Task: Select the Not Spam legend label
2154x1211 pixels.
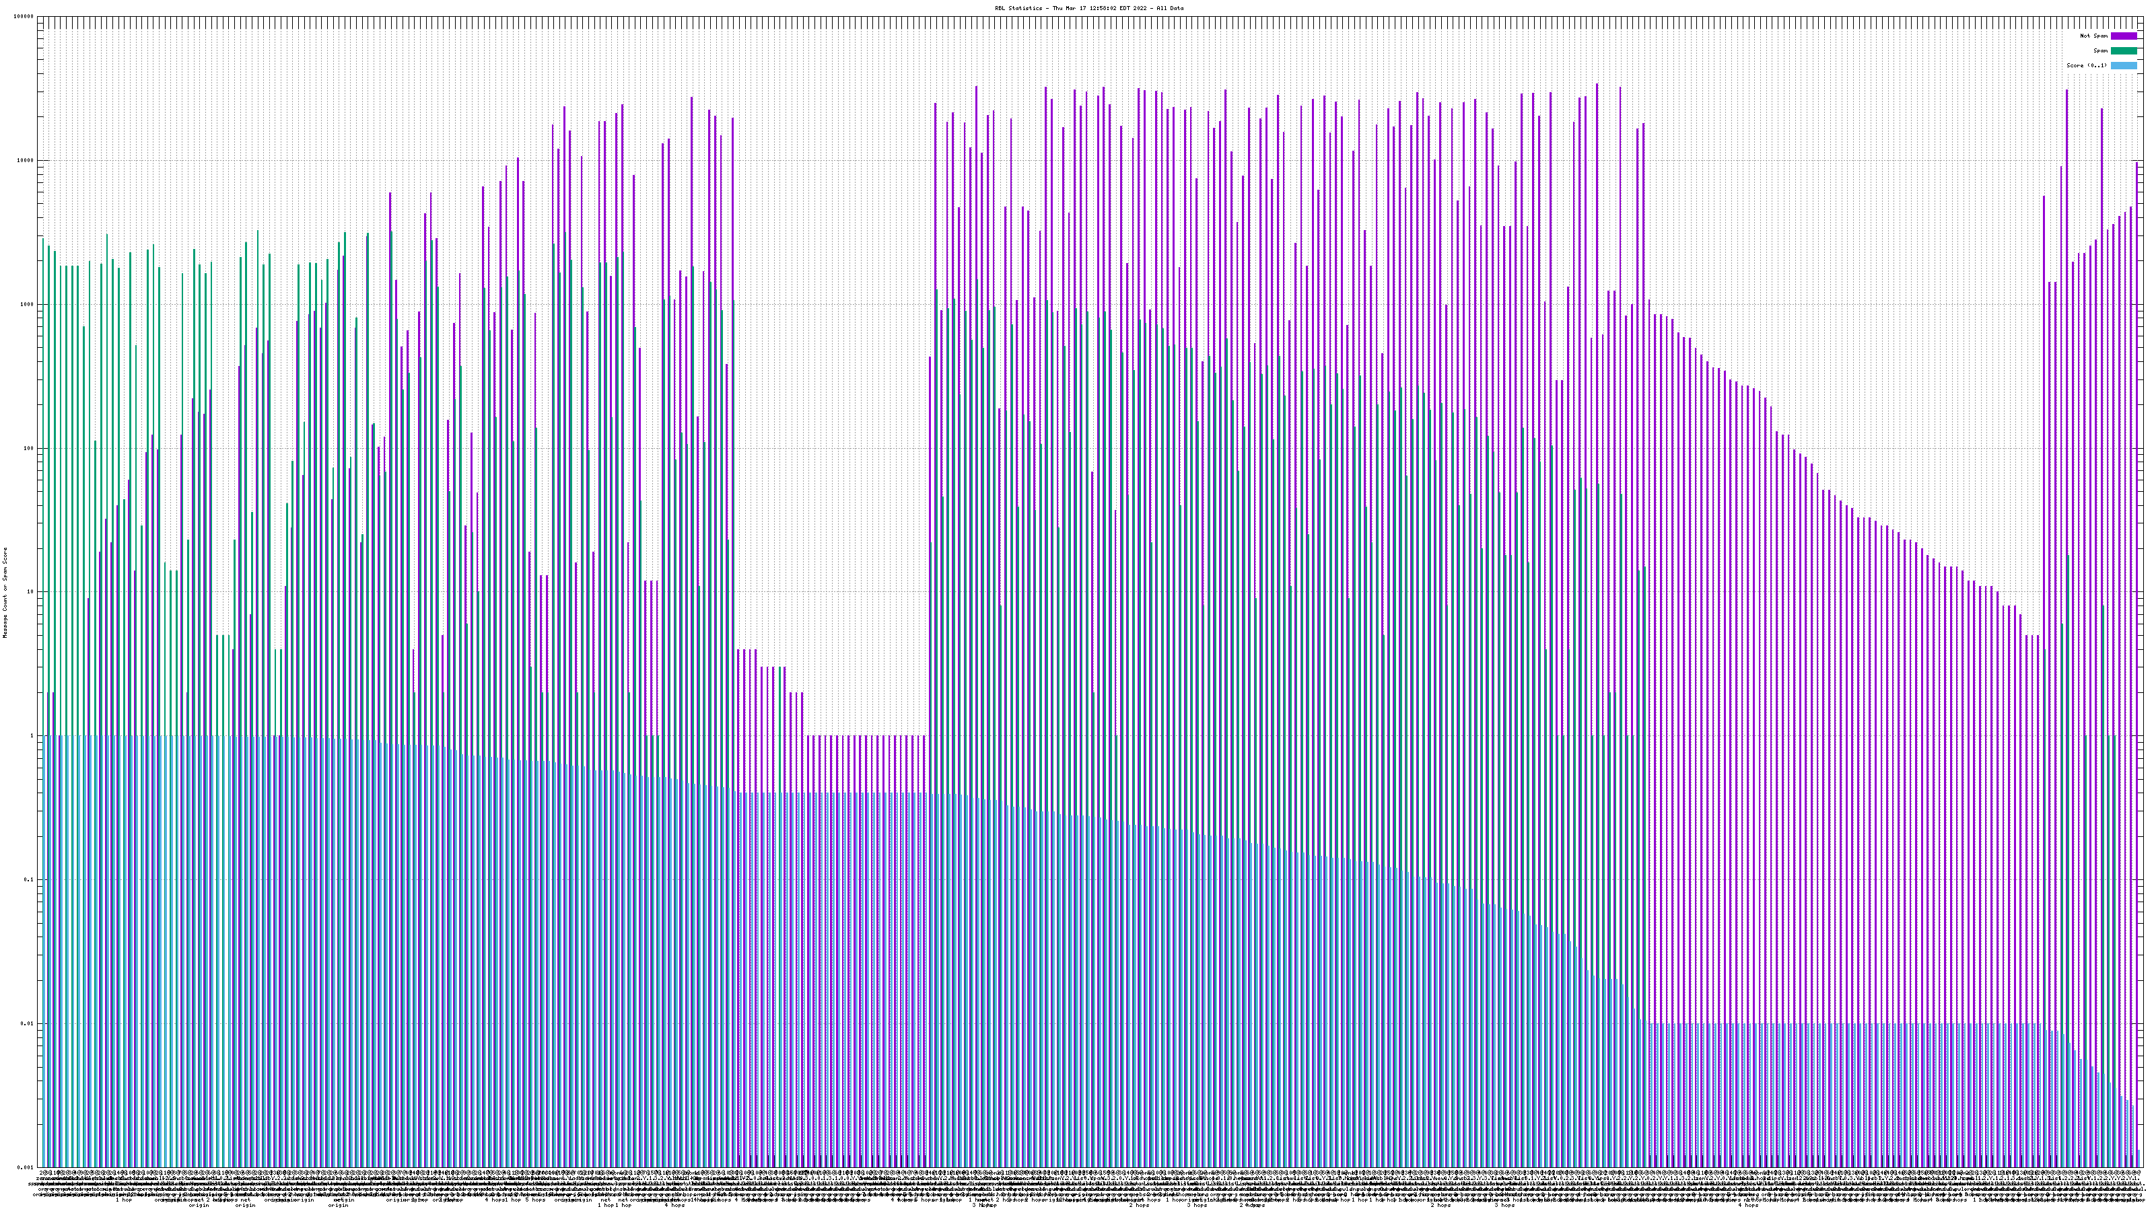Action: pyautogui.click(x=2094, y=36)
